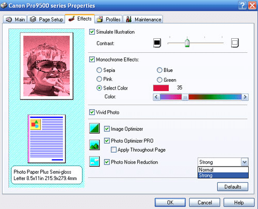Enable Apply Throughout Page checkbox
The width and height of the screenshot is (258, 209).
[x=114, y=150]
